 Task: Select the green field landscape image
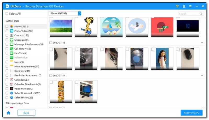(61, 27)
